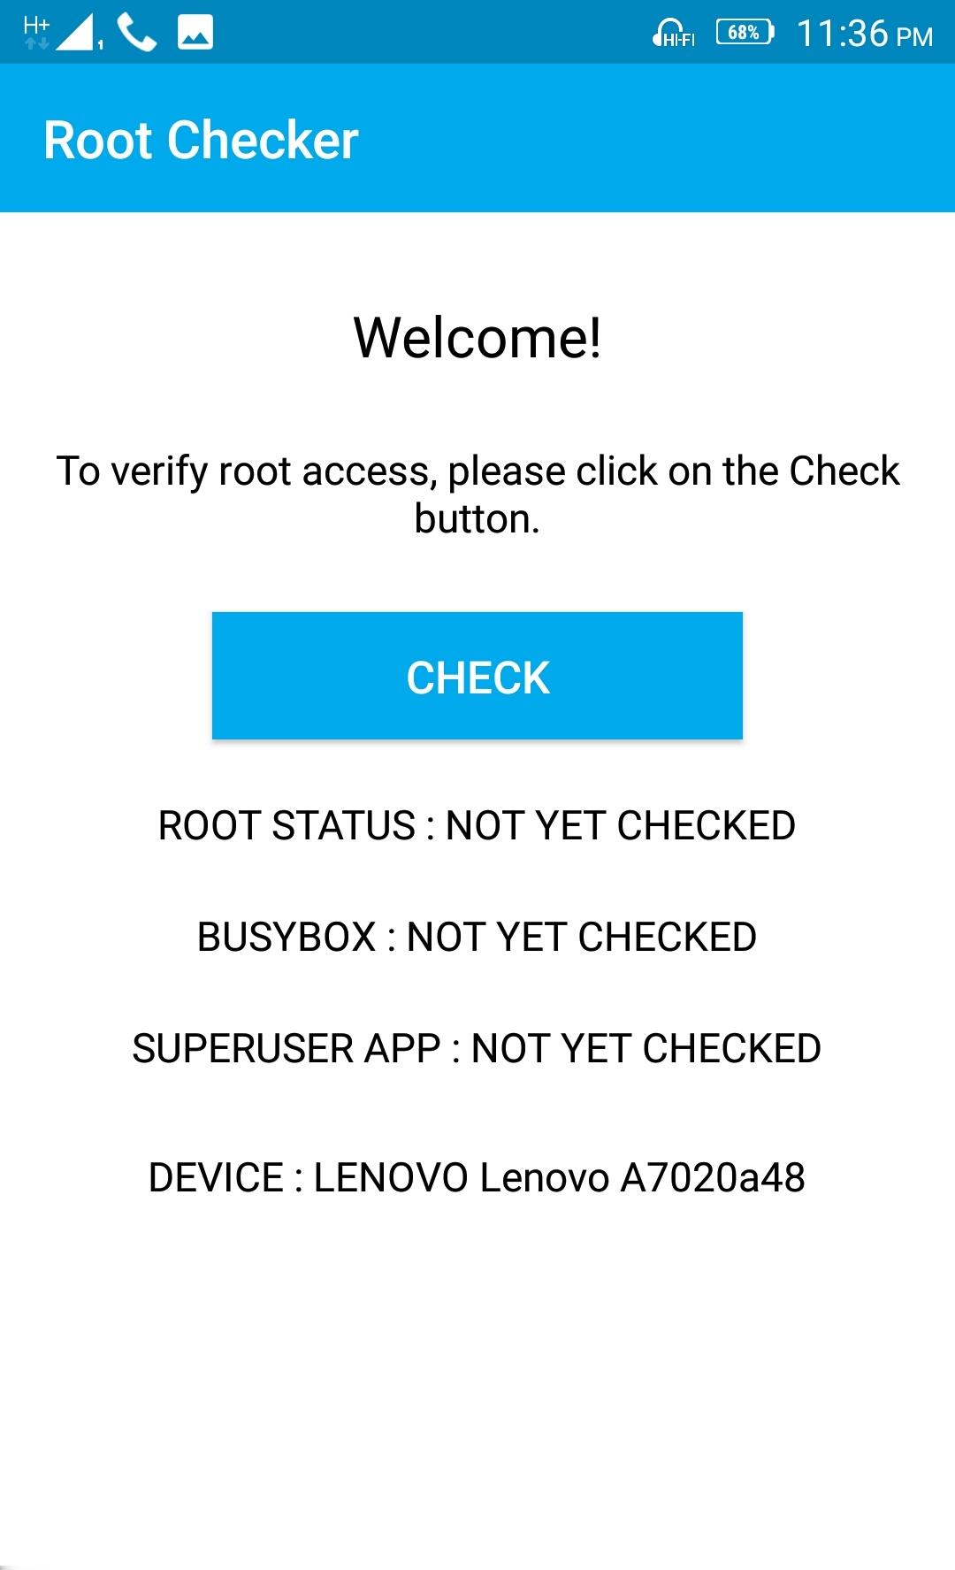Tap the Welcome! heading

click(477, 337)
